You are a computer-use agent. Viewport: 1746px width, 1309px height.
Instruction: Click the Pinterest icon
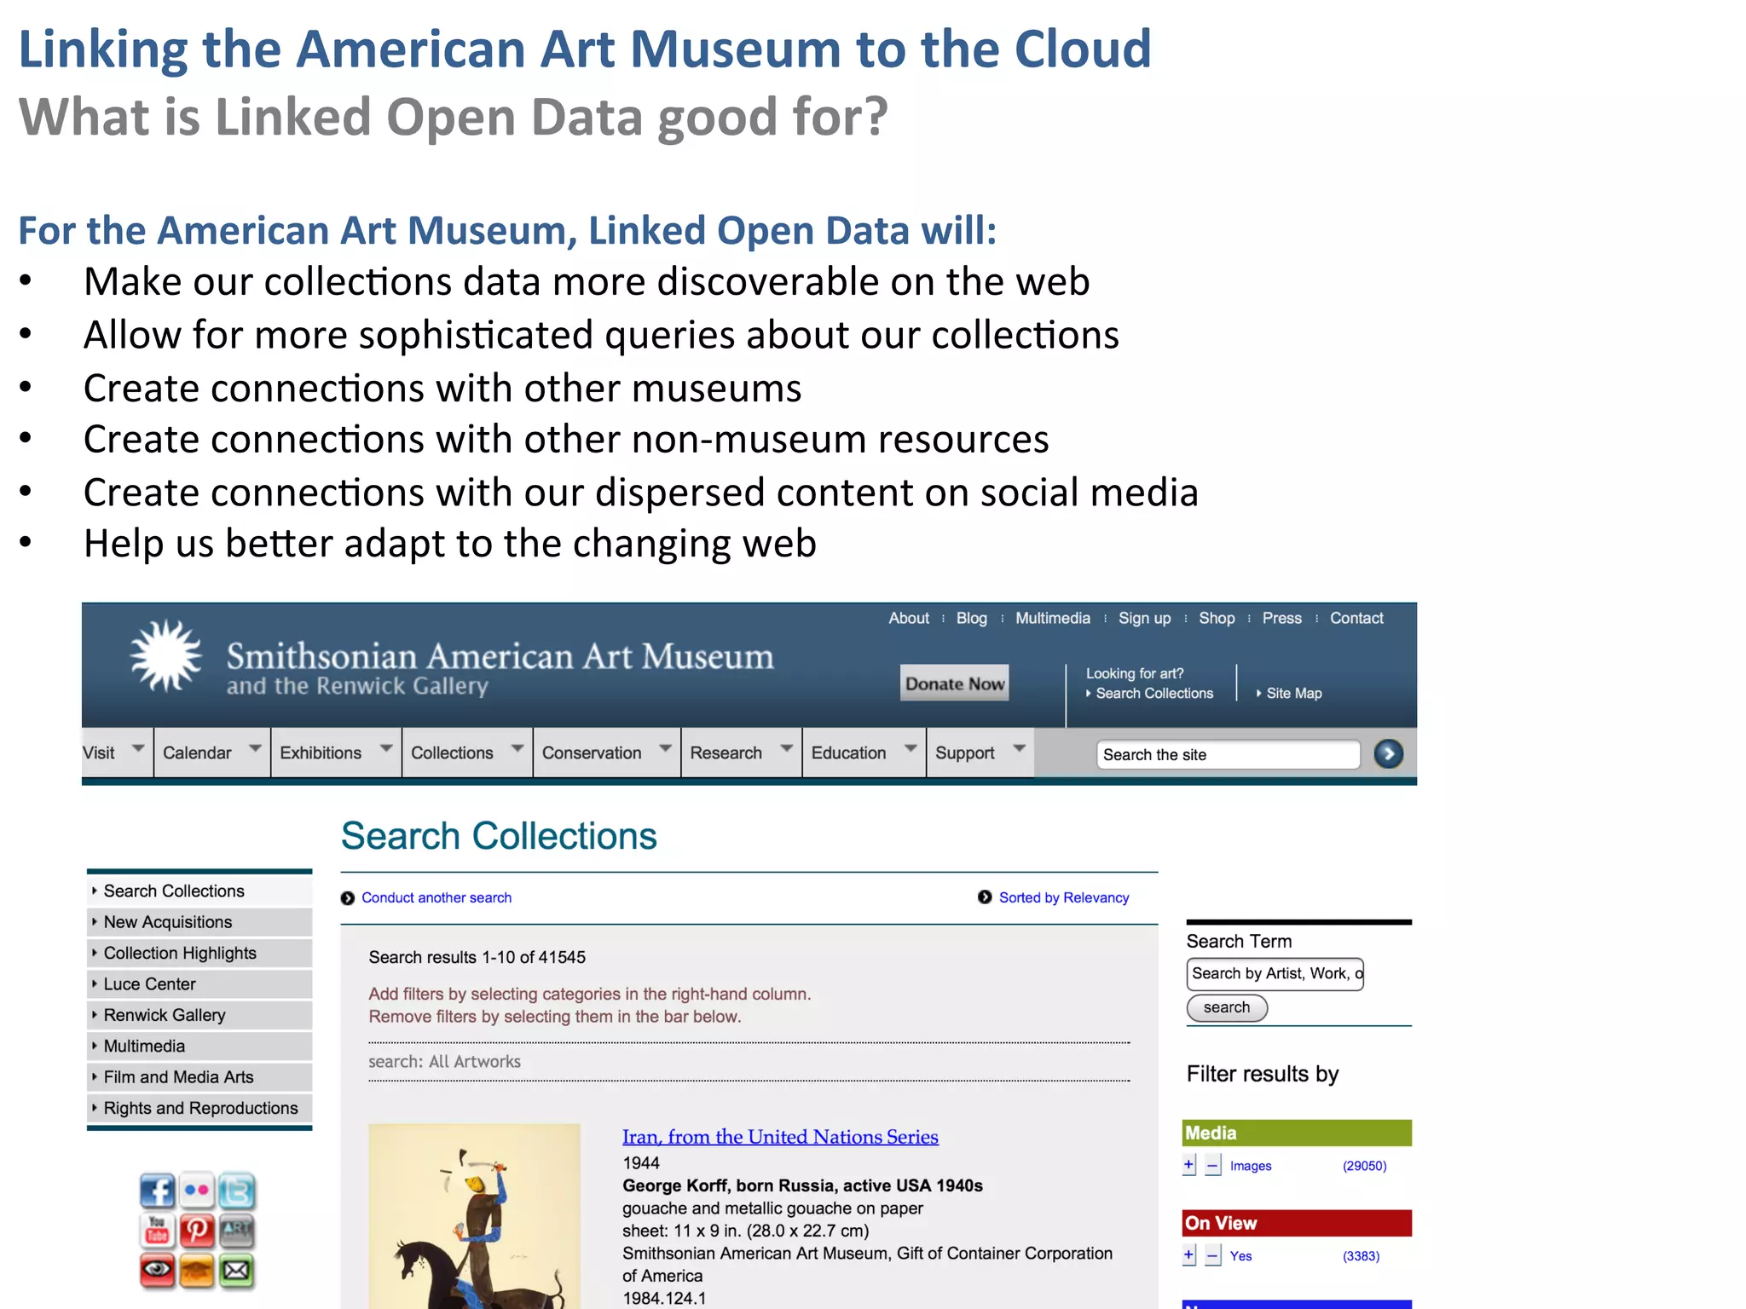pos(197,1230)
